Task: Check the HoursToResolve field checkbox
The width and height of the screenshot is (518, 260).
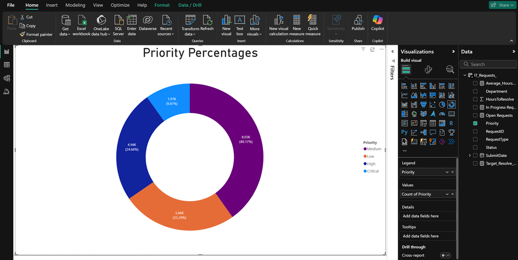Action: click(x=475, y=99)
